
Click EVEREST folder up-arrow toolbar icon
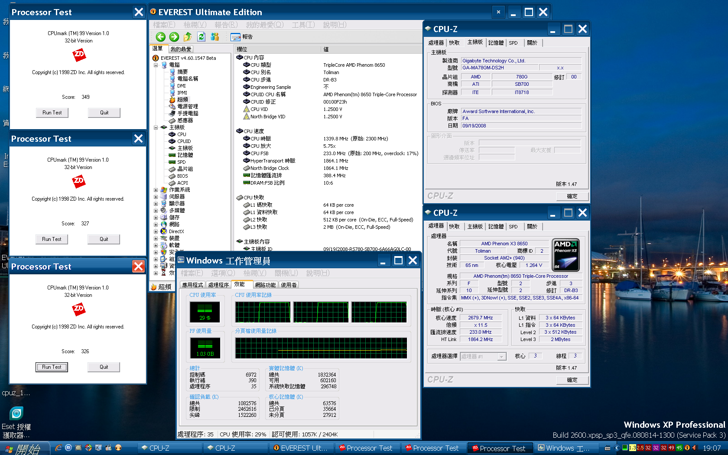pyautogui.click(x=188, y=37)
